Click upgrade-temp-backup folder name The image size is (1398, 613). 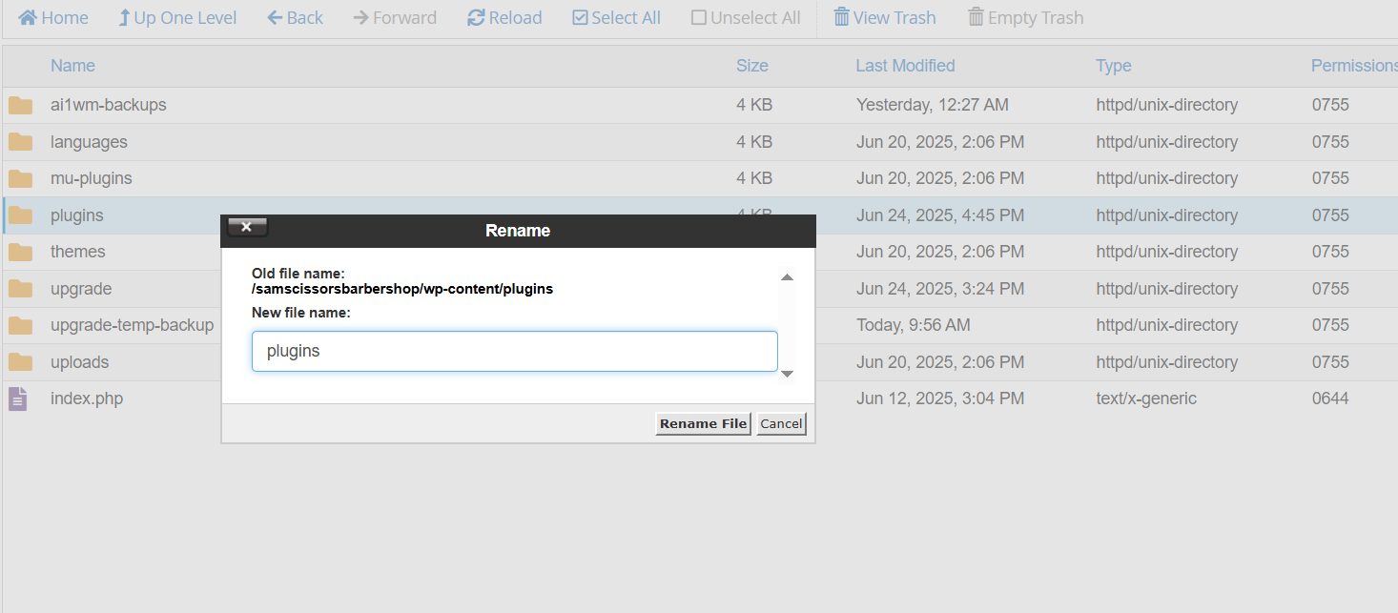pyautogui.click(x=132, y=325)
